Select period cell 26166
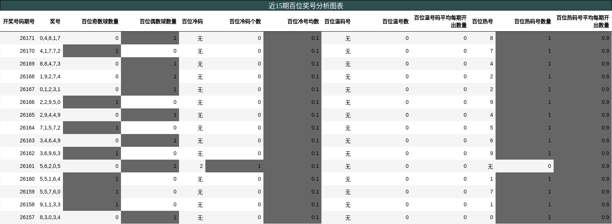Viewport: 612px width, 224px height. pyautogui.click(x=27, y=102)
